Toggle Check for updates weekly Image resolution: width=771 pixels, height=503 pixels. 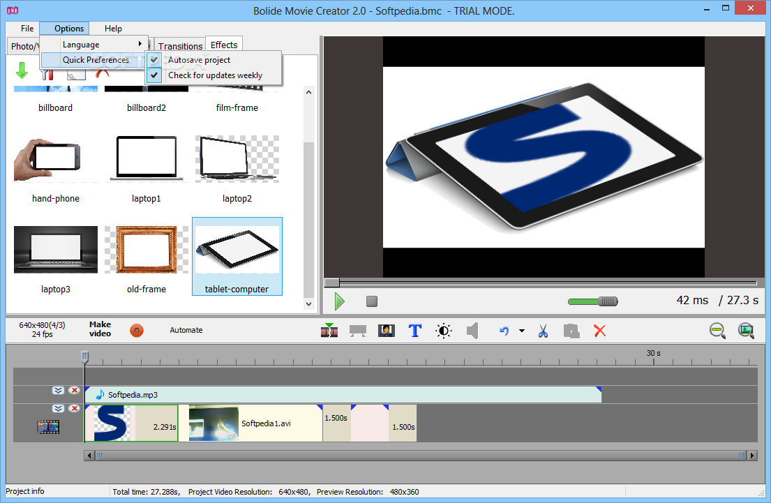(x=213, y=75)
